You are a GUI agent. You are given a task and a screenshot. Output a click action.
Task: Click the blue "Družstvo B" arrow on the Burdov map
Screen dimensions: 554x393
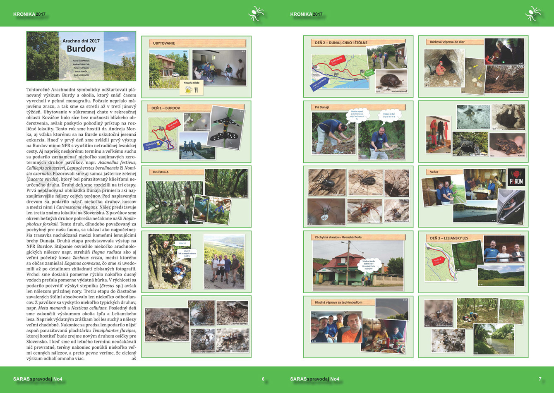153,144
